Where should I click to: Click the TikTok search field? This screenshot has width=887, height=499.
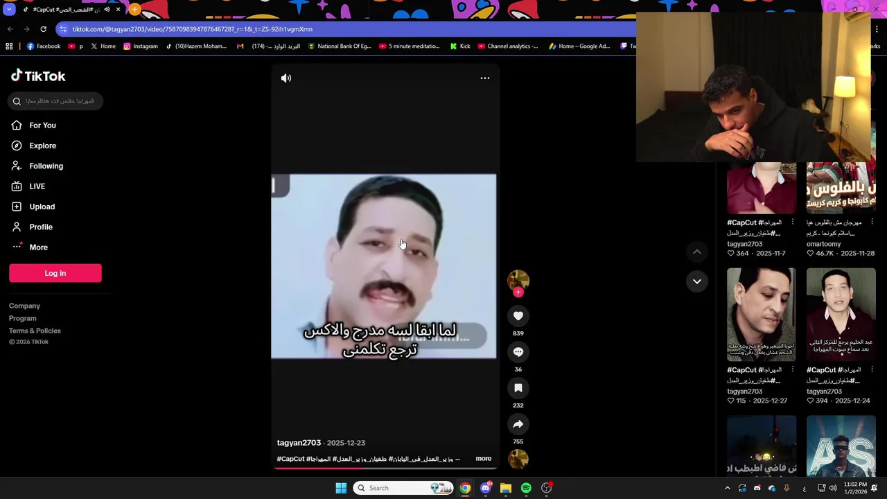point(55,101)
